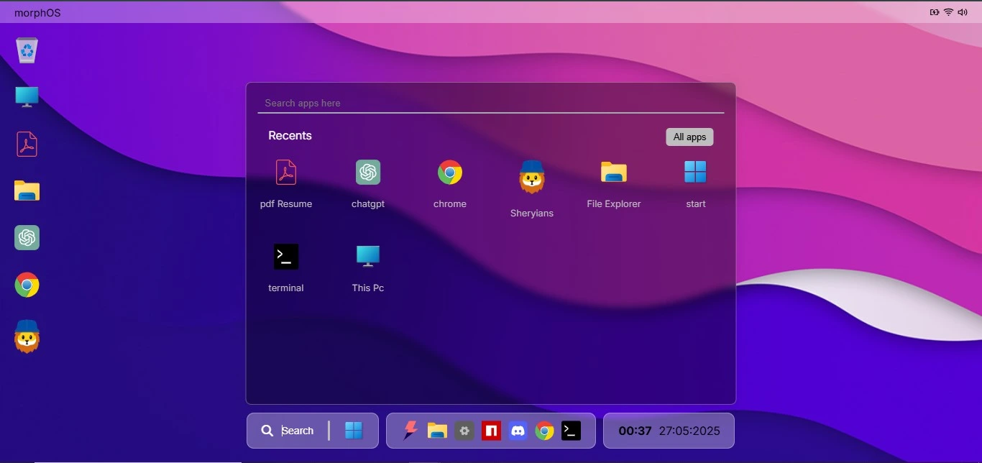Open the desktop PDF file icon
Screen dimensions: 982x463
coord(27,145)
